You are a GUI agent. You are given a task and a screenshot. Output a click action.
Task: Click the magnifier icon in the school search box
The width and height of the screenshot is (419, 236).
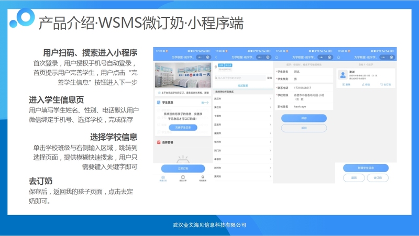(x=216, y=78)
